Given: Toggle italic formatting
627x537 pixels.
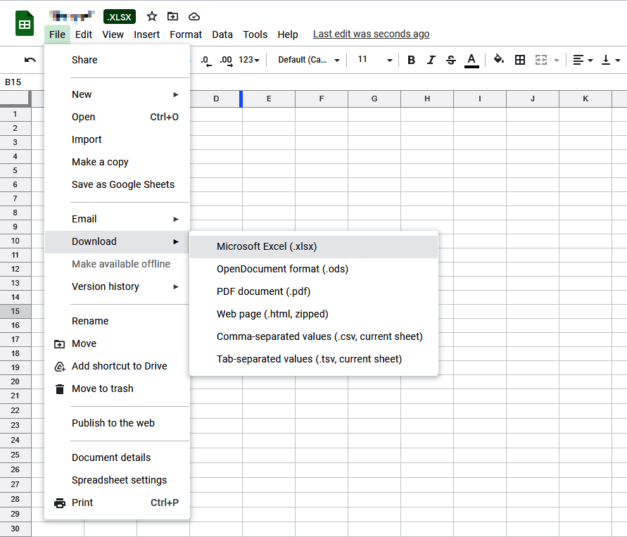Looking at the screenshot, I should point(431,60).
